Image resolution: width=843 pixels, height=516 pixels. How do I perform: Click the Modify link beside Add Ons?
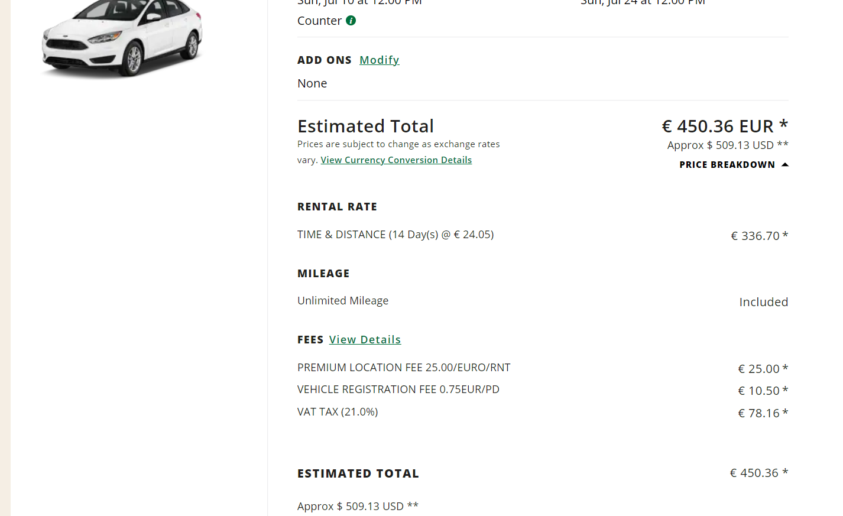[x=379, y=60]
